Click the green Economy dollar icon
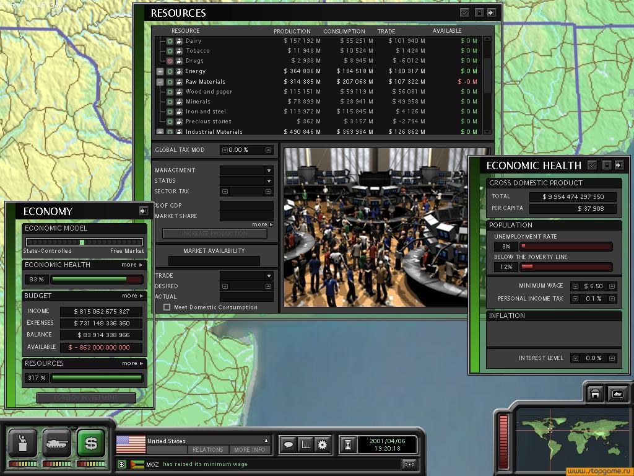The height and width of the screenshot is (476, 634). pyautogui.click(x=91, y=443)
